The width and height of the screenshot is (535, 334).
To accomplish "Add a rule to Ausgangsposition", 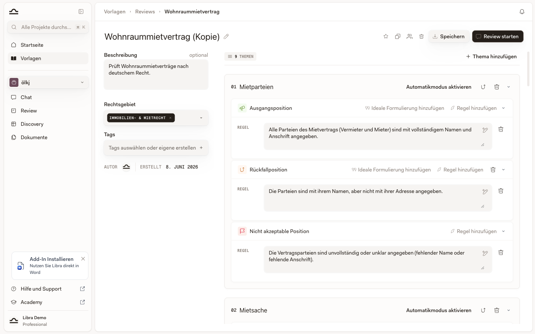I will click(x=473, y=108).
